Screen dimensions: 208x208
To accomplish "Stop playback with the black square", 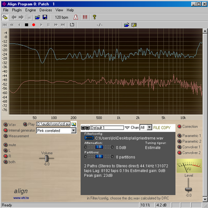I will pyautogui.click(x=26, y=25).
